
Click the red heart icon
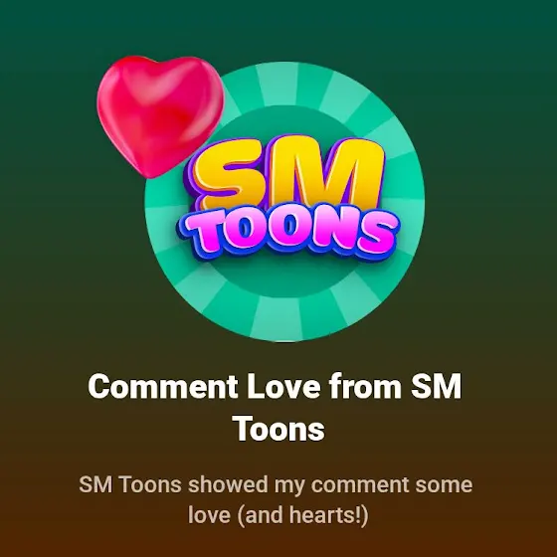point(160,116)
